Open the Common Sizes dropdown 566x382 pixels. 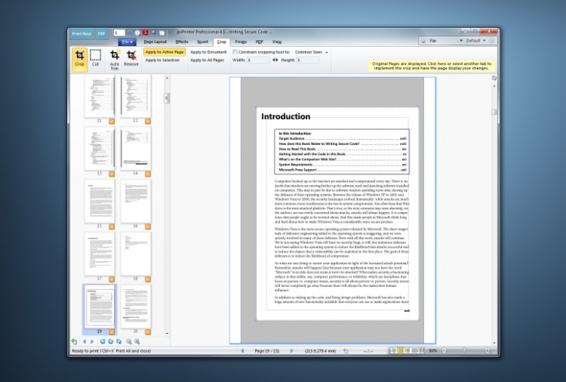click(x=311, y=51)
